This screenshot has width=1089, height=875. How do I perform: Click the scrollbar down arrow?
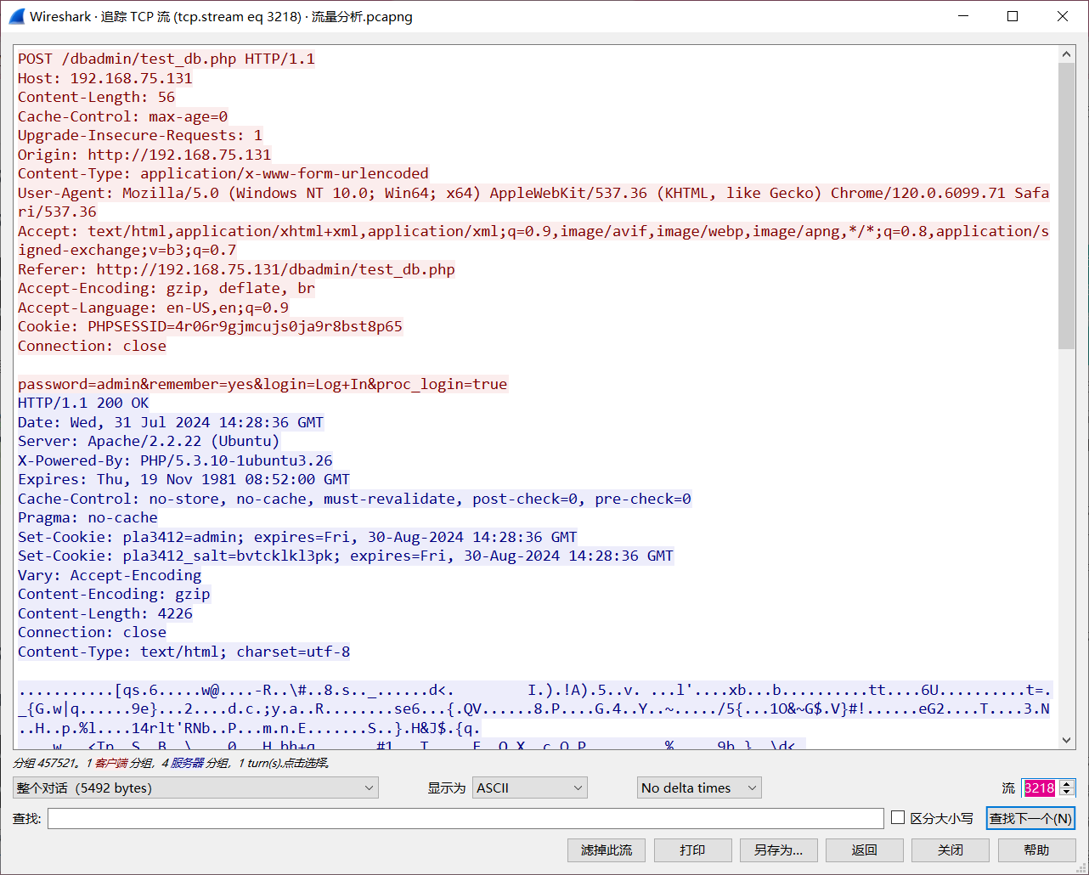pyautogui.click(x=1067, y=740)
